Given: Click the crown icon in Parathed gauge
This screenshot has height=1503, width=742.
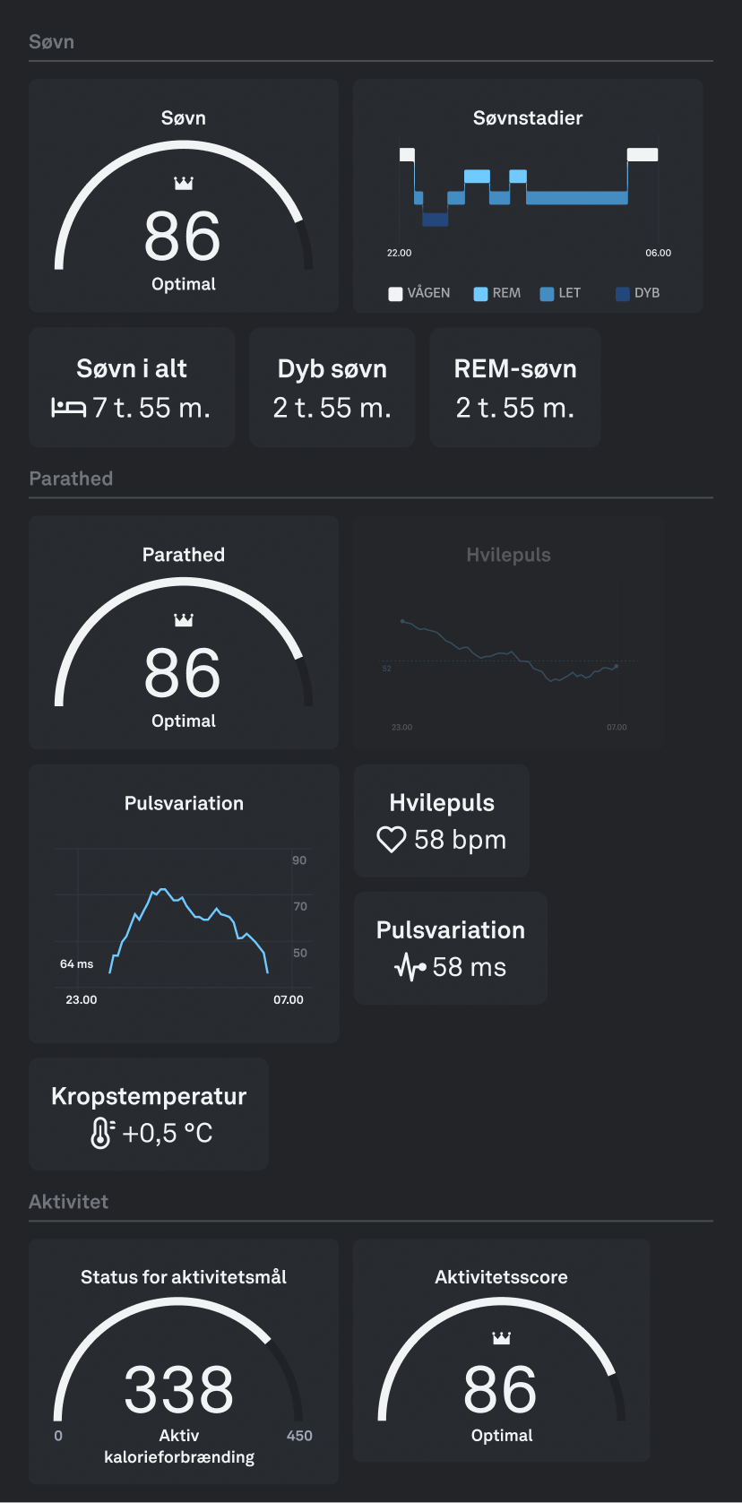Looking at the screenshot, I should (184, 620).
